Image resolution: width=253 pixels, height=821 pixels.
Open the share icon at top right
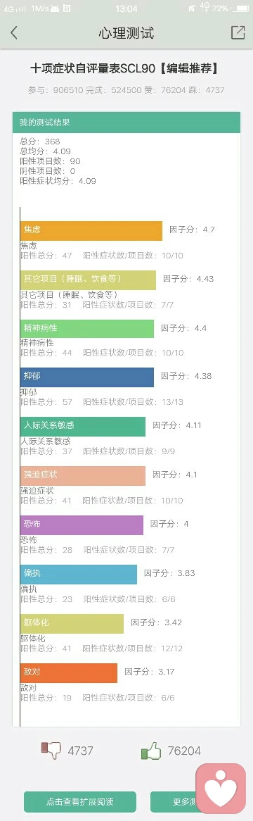pos(238,32)
